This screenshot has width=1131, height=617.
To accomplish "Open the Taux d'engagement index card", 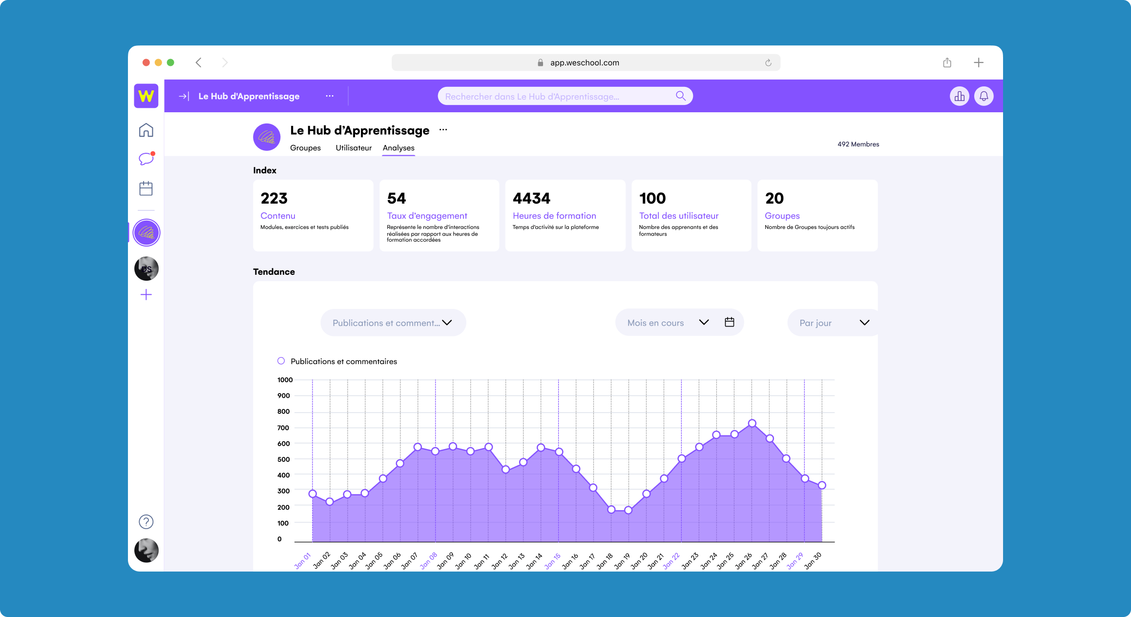I will [x=439, y=215].
